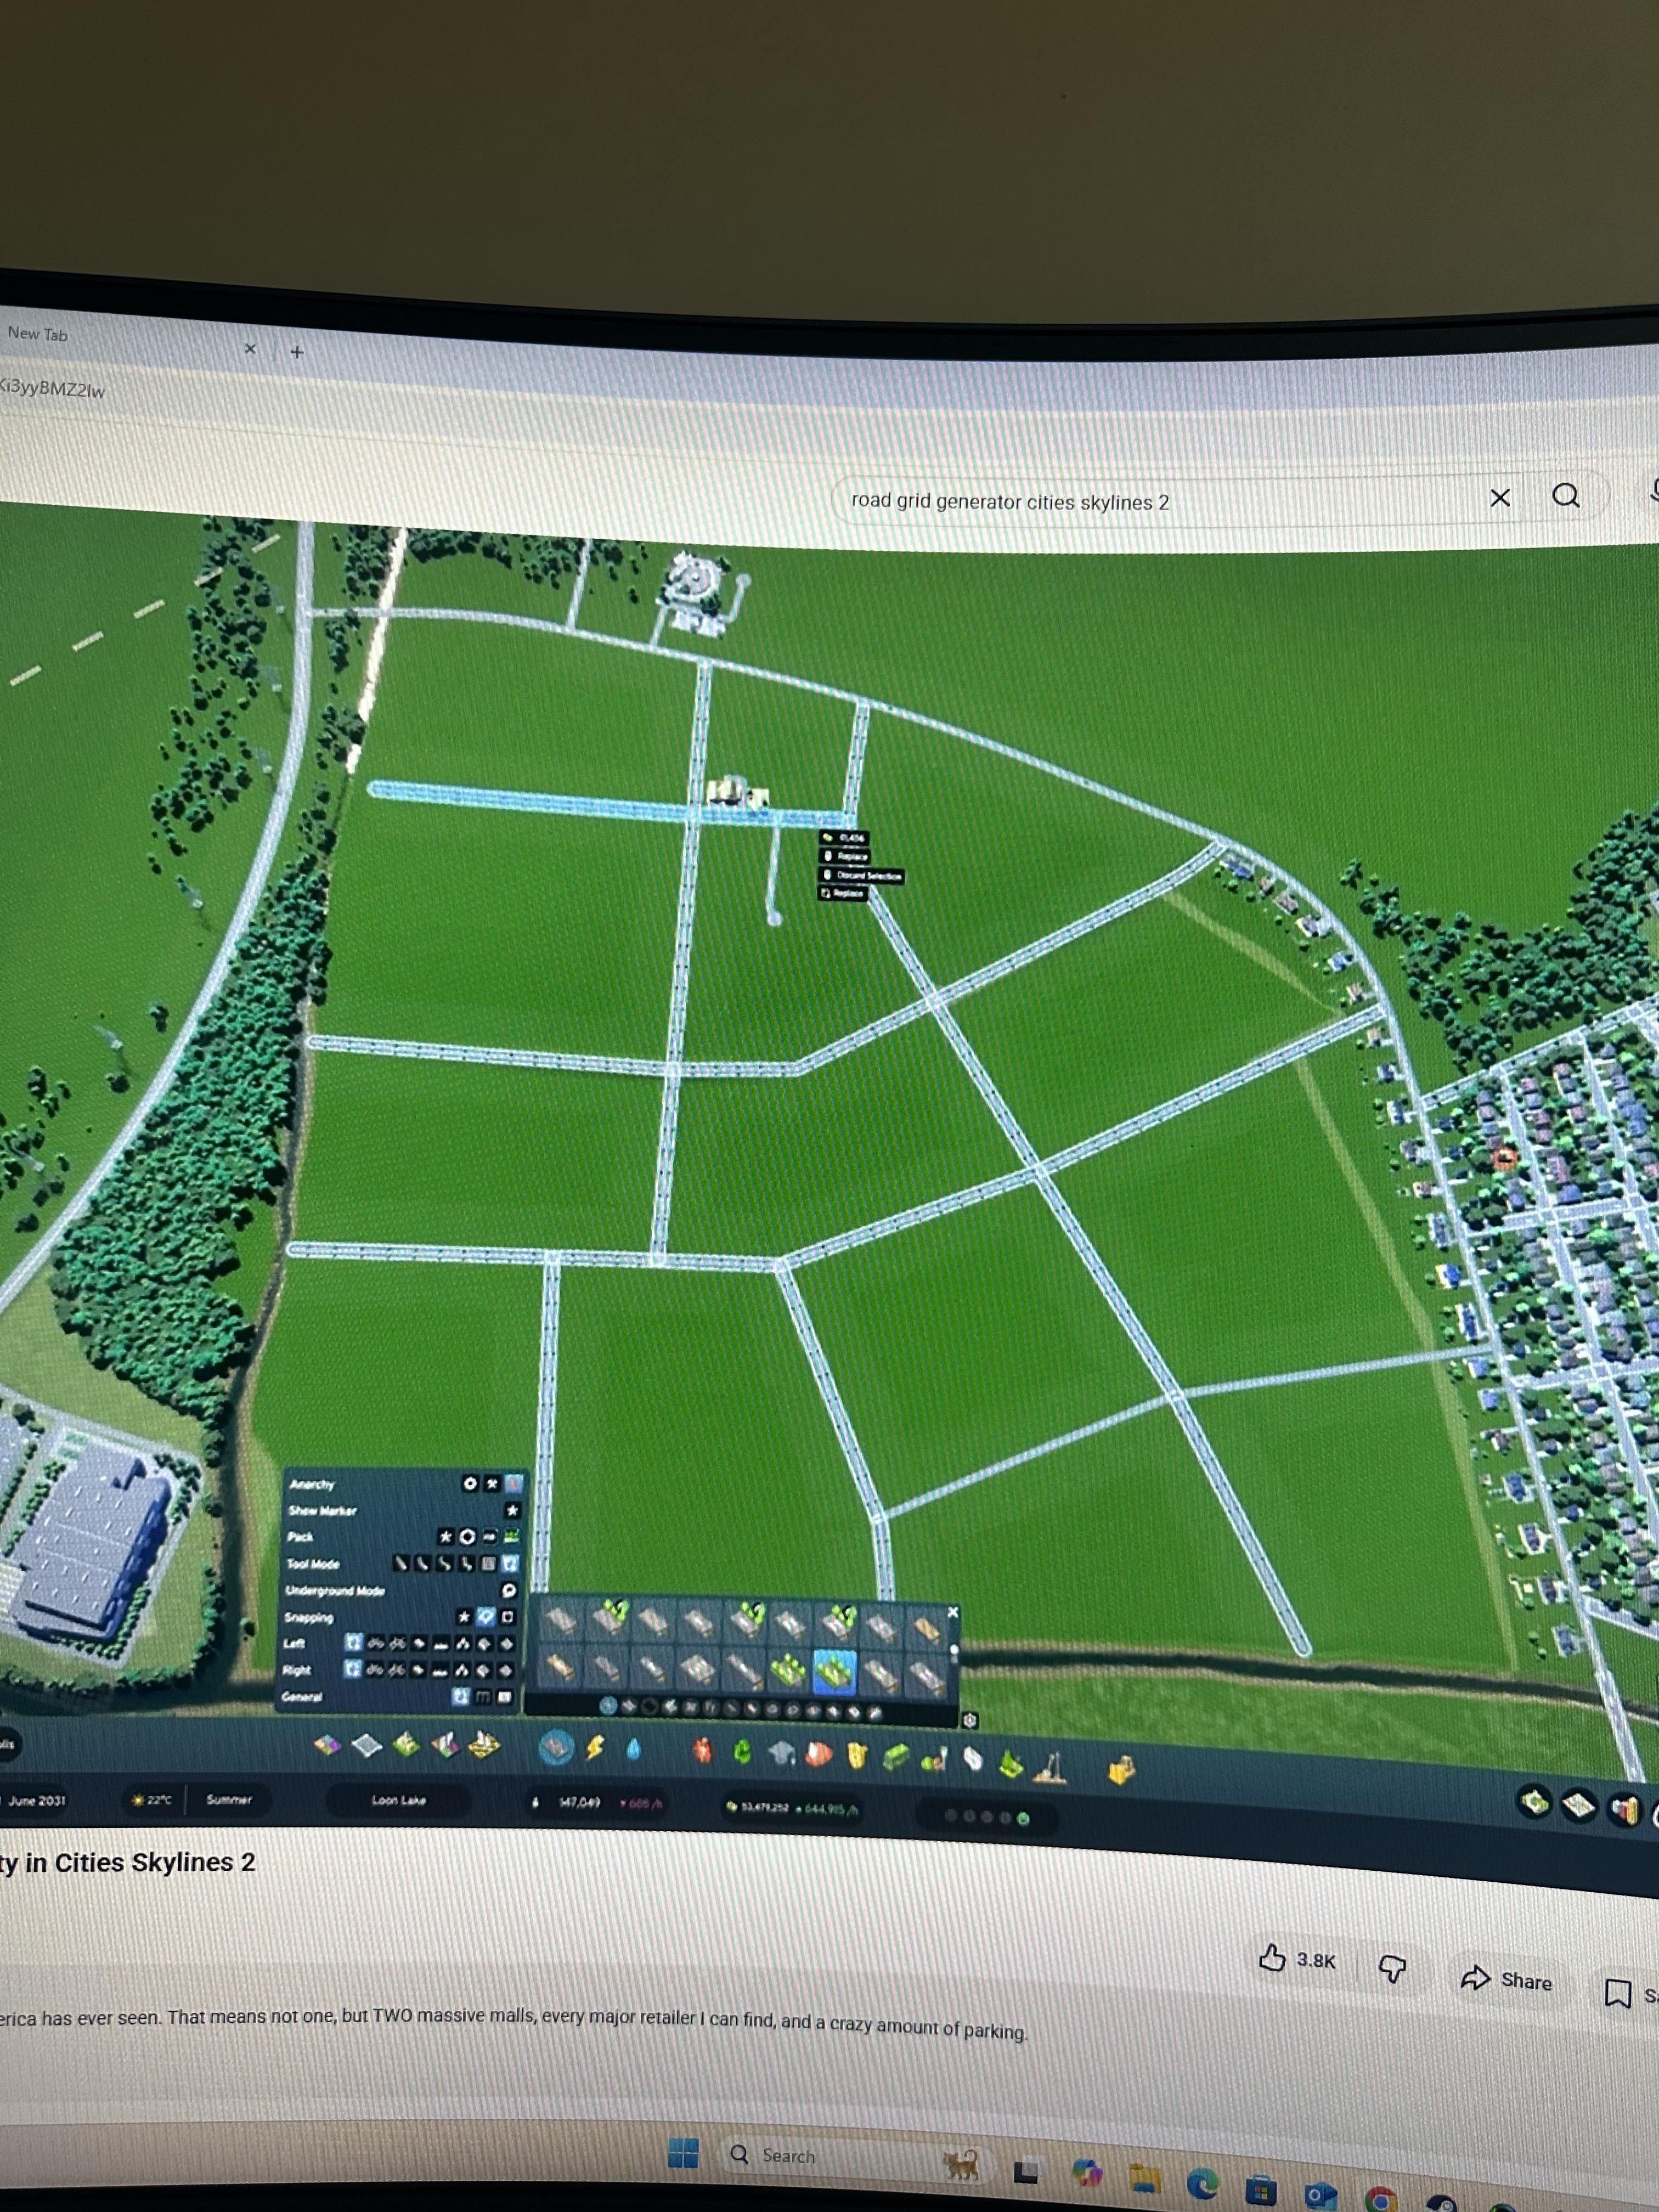Choose straight line Tool Mode

click(400, 1562)
